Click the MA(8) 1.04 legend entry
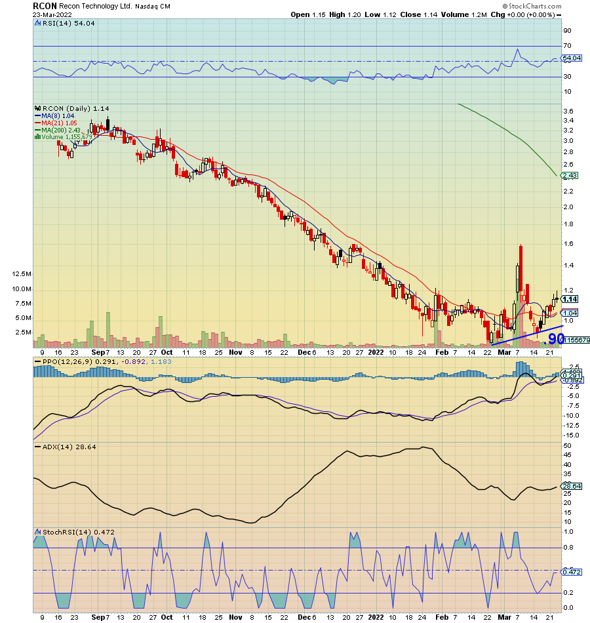The height and width of the screenshot is (623, 590). click(58, 116)
